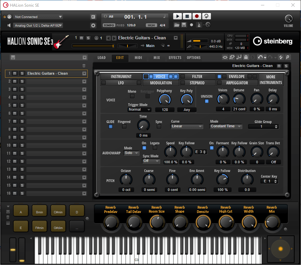Open the MODULATION section button

pos(161,83)
